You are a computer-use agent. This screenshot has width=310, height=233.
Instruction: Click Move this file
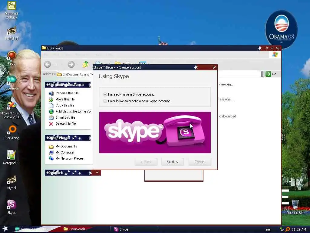pos(65,99)
